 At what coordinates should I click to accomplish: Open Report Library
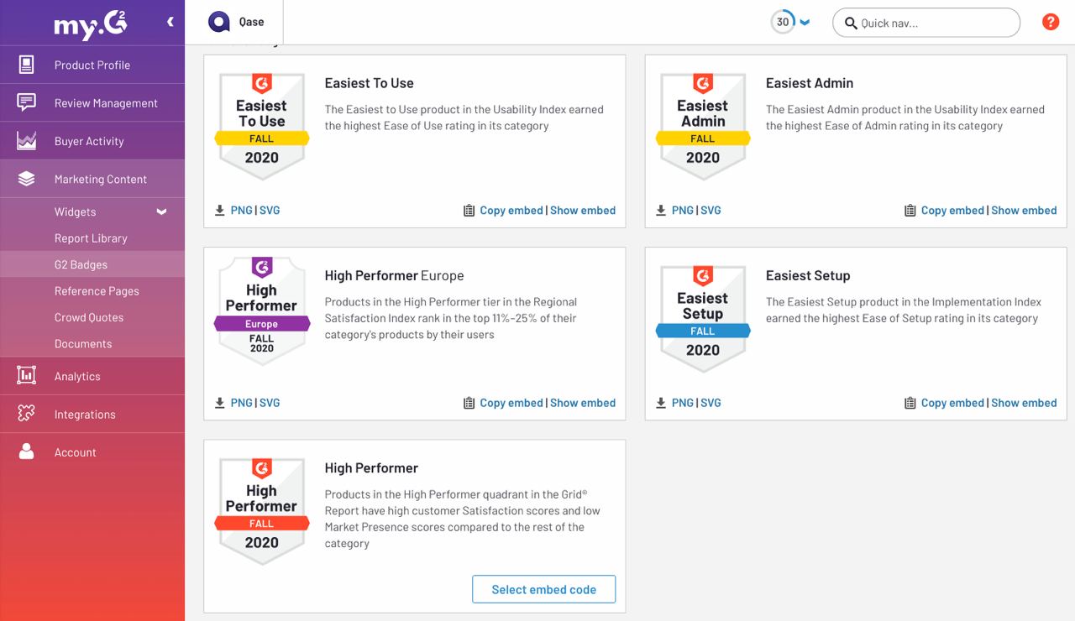92,238
